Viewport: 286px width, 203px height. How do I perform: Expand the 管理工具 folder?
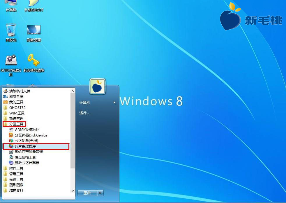point(36,174)
